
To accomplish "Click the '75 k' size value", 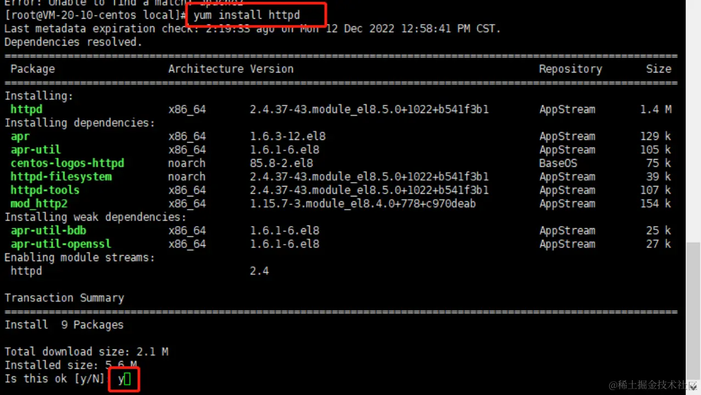I will click(659, 163).
